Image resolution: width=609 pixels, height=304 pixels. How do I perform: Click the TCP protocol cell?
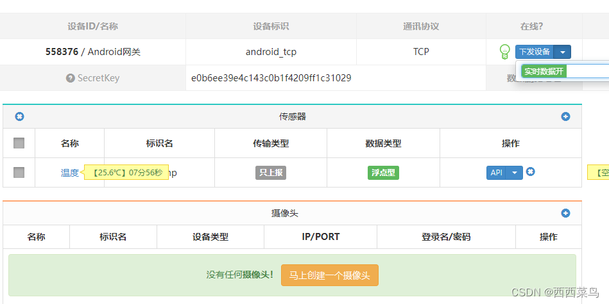click(x=421, y=51)
